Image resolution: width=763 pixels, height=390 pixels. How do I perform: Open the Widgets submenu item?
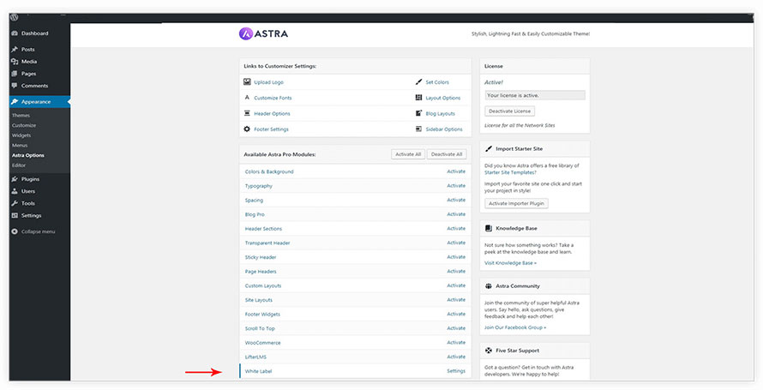coord(21,135)
